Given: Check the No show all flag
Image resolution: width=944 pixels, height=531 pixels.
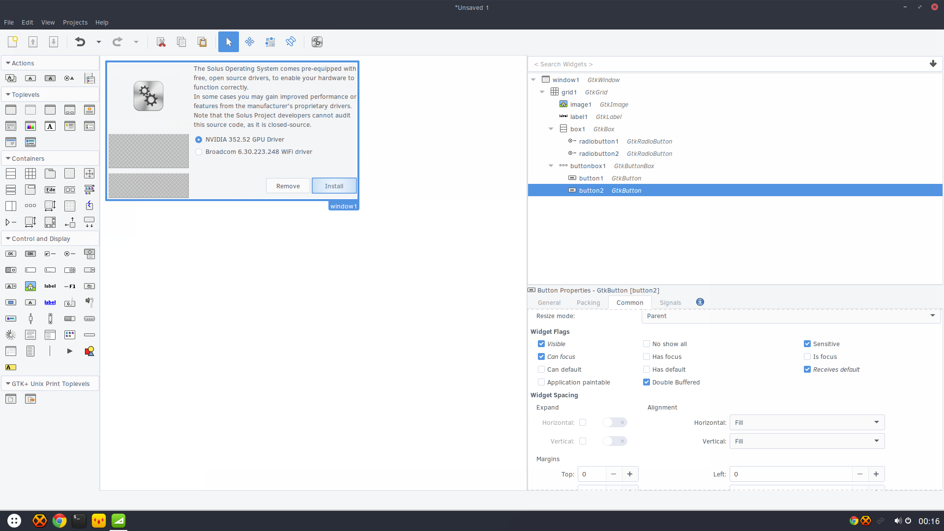Looking at the screenshot, I should tap(647, 344).
